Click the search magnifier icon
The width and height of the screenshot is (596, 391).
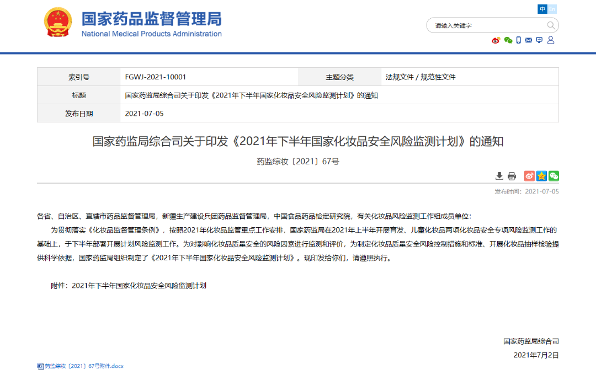click(551, 25)
